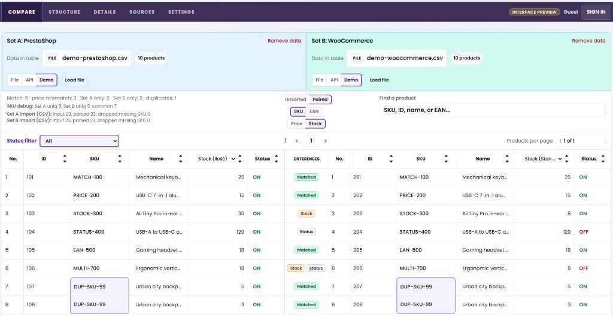
Task: Match products by EAN
Action: [x=314, y=111]
